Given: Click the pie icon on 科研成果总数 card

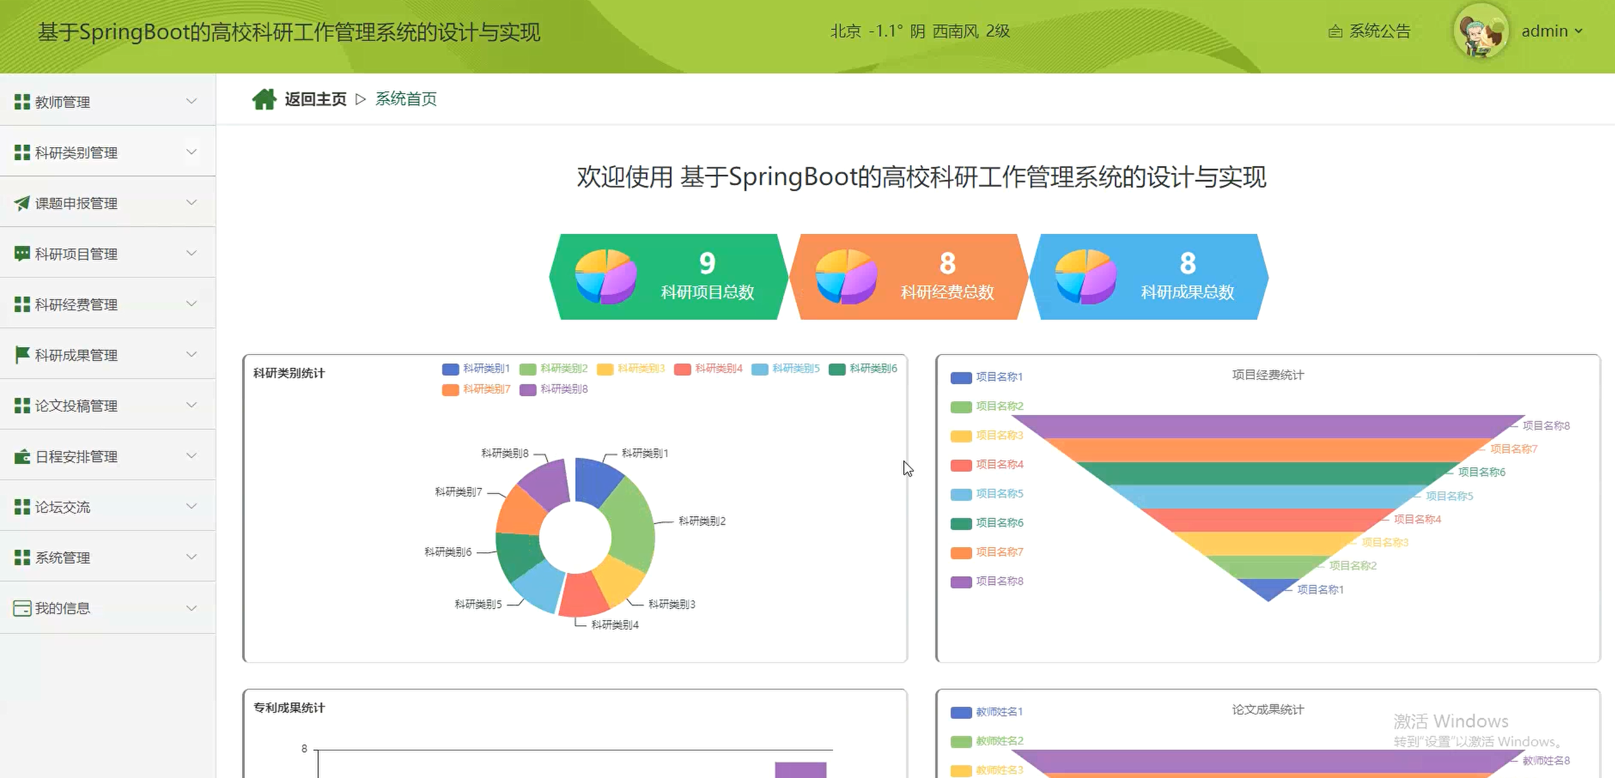Looking at the screenshot, I should (1086, 277).
